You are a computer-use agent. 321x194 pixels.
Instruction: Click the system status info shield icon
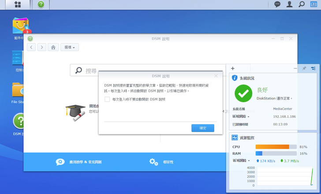coord(235,78)
